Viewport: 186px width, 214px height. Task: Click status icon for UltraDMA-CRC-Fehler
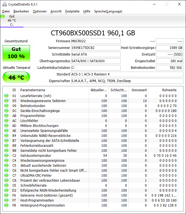(6, 176)
